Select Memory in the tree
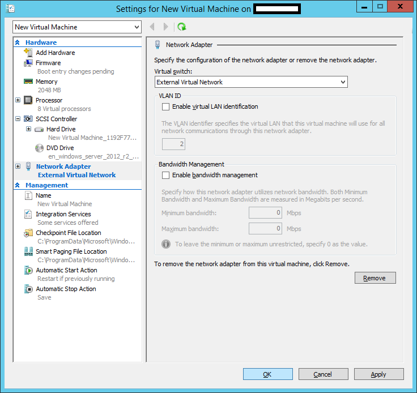 (46, 82)
